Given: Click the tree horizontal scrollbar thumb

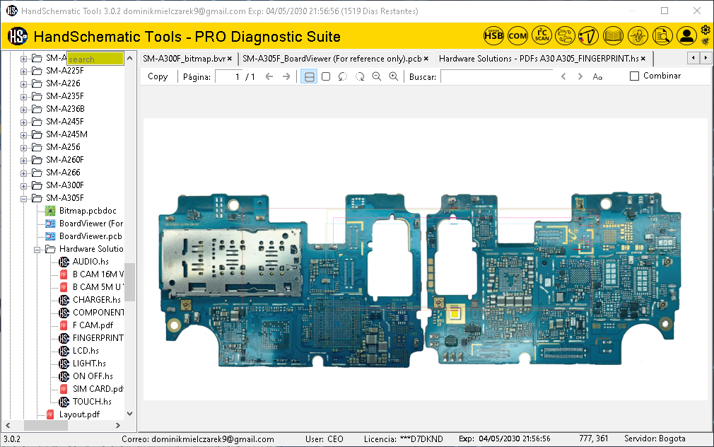Looking at the screenshot, I should (x=46, y=425).
